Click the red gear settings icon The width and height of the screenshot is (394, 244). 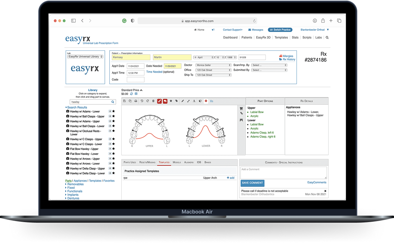tap(206, 101)
